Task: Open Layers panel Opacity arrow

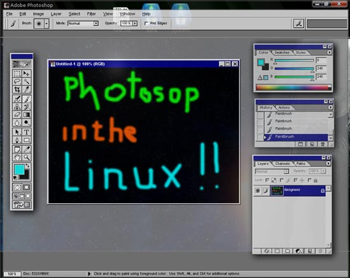Action: (x=323, y=171)
